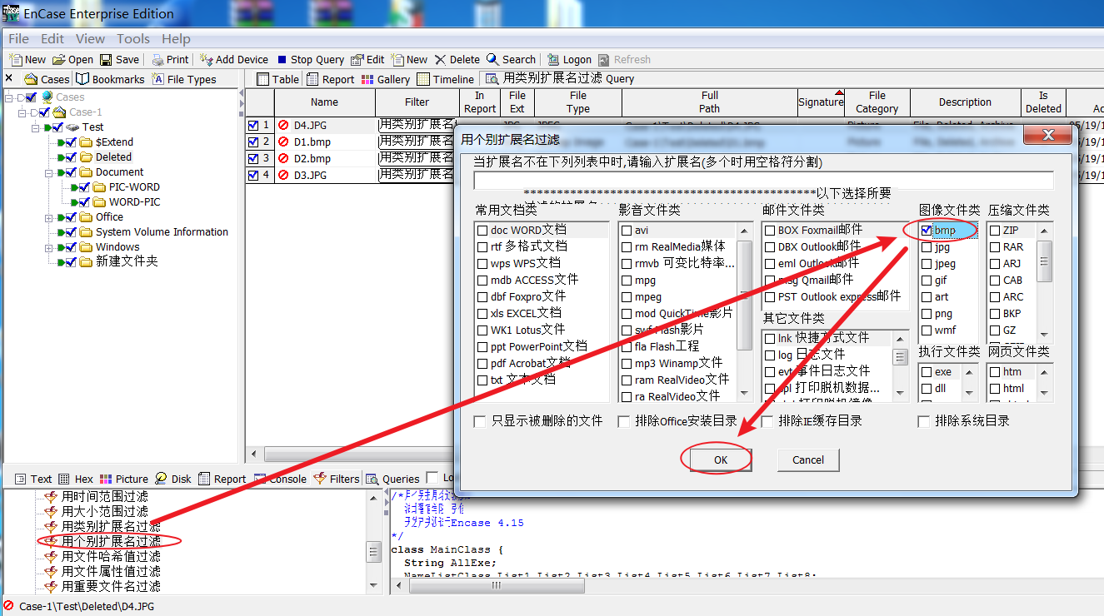This screenshot has width=1104, height=616.
Task: Enable 排除系统目录 checkbox
Action: pyautogui.click(x=923, y=421)
